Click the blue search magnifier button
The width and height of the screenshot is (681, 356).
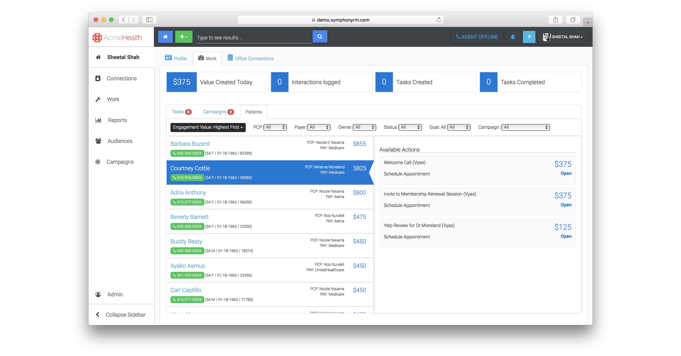point(320,37)
